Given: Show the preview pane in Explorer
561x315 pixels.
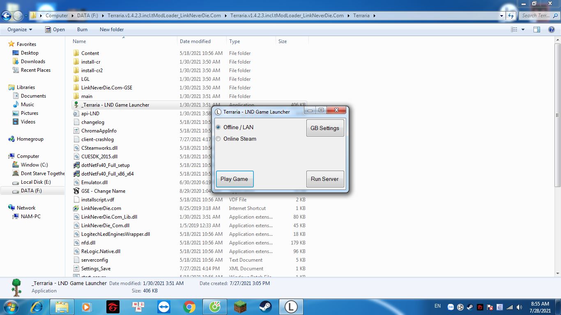Looking at the screenshot, I should [x=536, y=30].
